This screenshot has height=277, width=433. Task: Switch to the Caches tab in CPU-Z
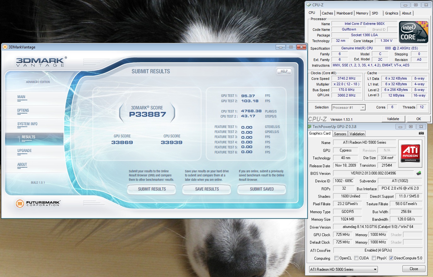(327, 13)
